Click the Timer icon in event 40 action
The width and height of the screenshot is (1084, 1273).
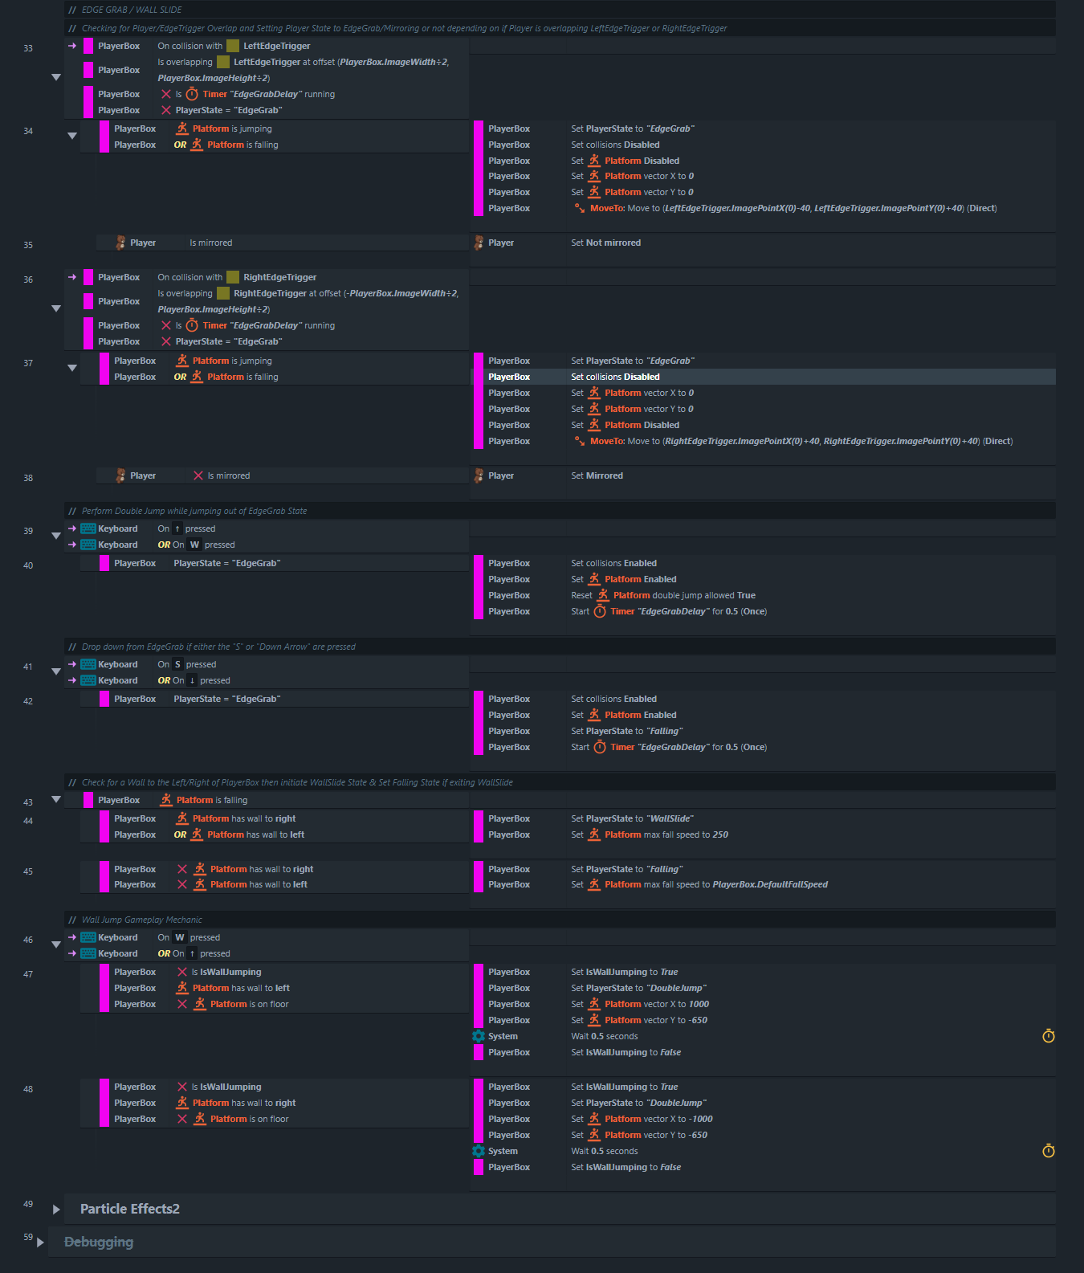[600, 611]
